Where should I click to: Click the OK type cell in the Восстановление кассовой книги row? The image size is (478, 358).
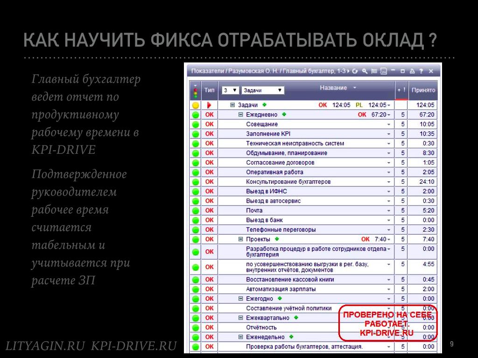pyautogui.click(x=210, y=280)
